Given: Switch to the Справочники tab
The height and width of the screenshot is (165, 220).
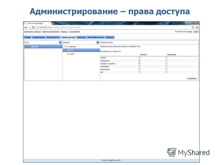Looking at the screenshot, I should (x=38, y=37).
